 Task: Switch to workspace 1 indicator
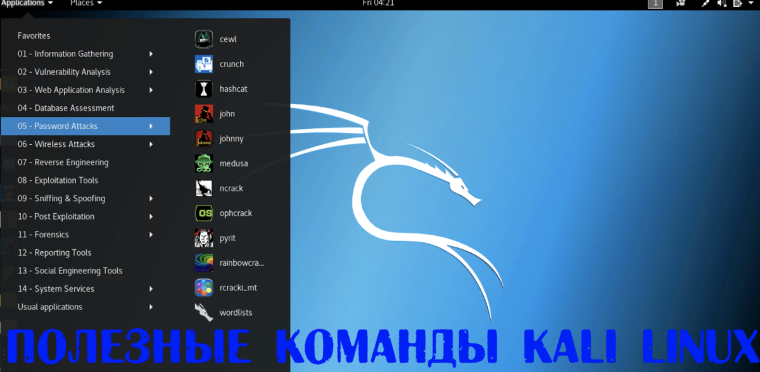[x=655, y=3]
